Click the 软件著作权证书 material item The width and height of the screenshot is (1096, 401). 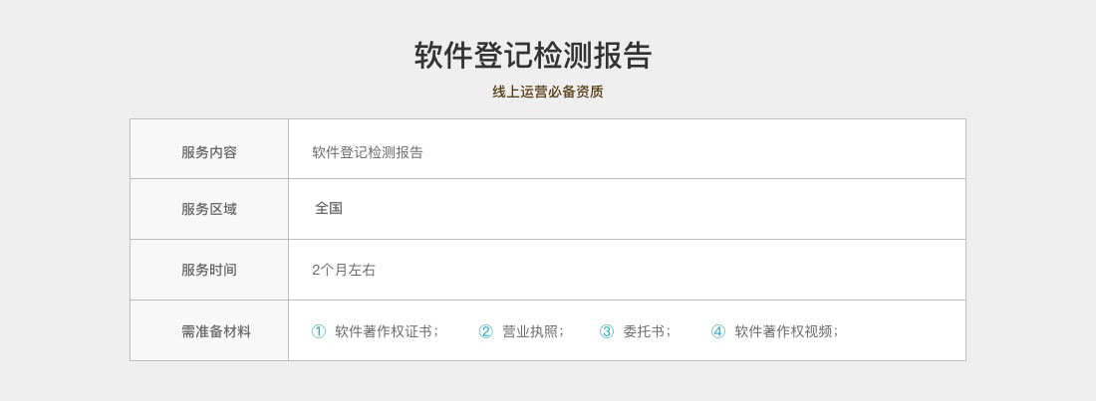click(386, 331)
